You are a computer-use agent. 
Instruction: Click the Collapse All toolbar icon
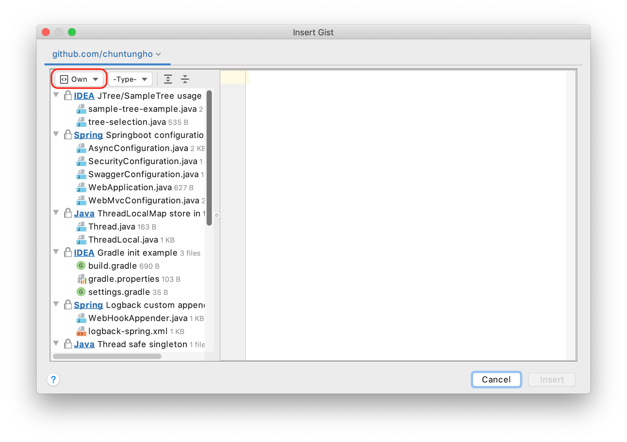tap(185, 79)
